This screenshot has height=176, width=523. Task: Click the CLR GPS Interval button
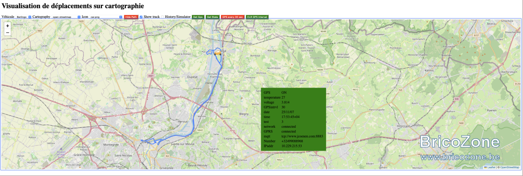pos(257,17)
